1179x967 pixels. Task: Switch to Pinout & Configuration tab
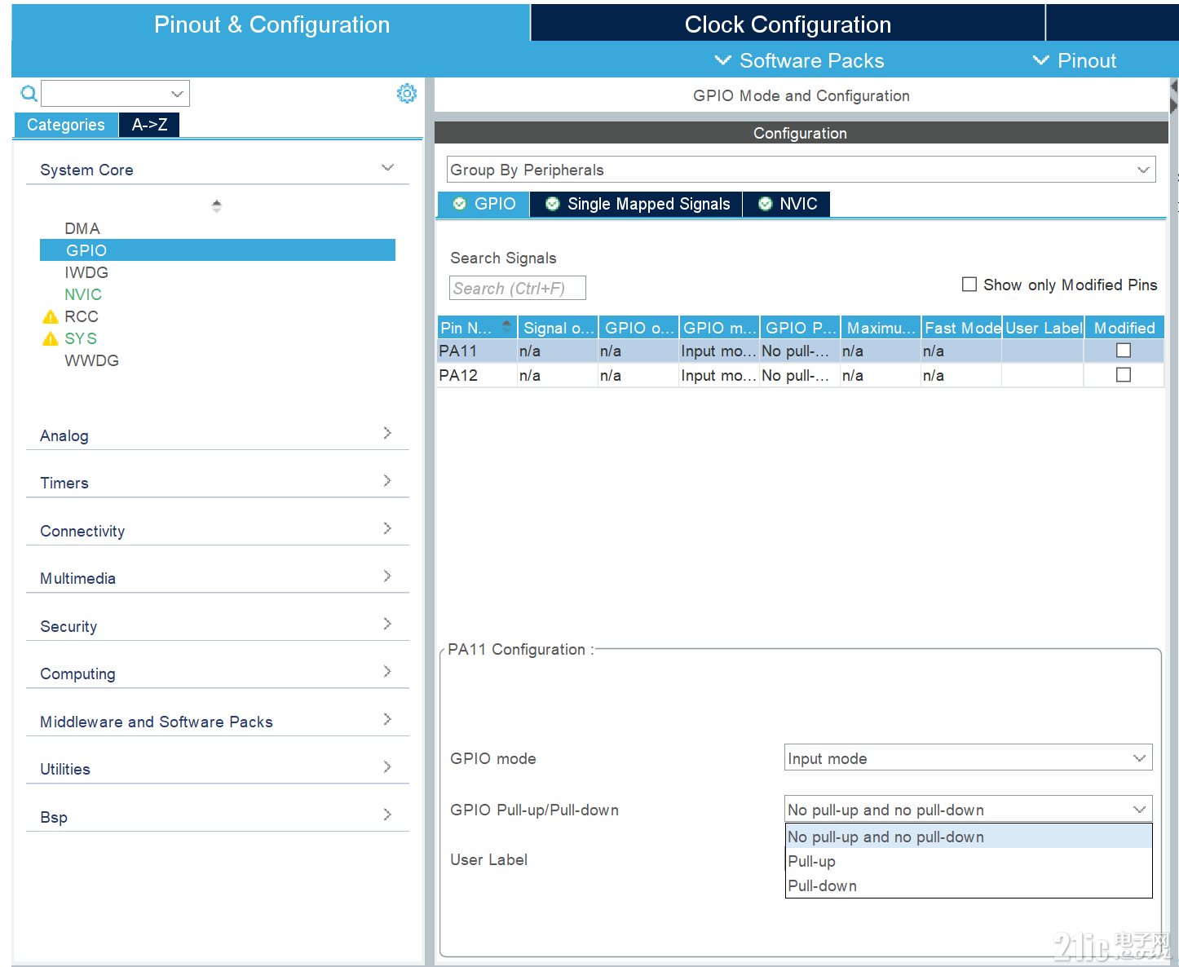[272, 24]
